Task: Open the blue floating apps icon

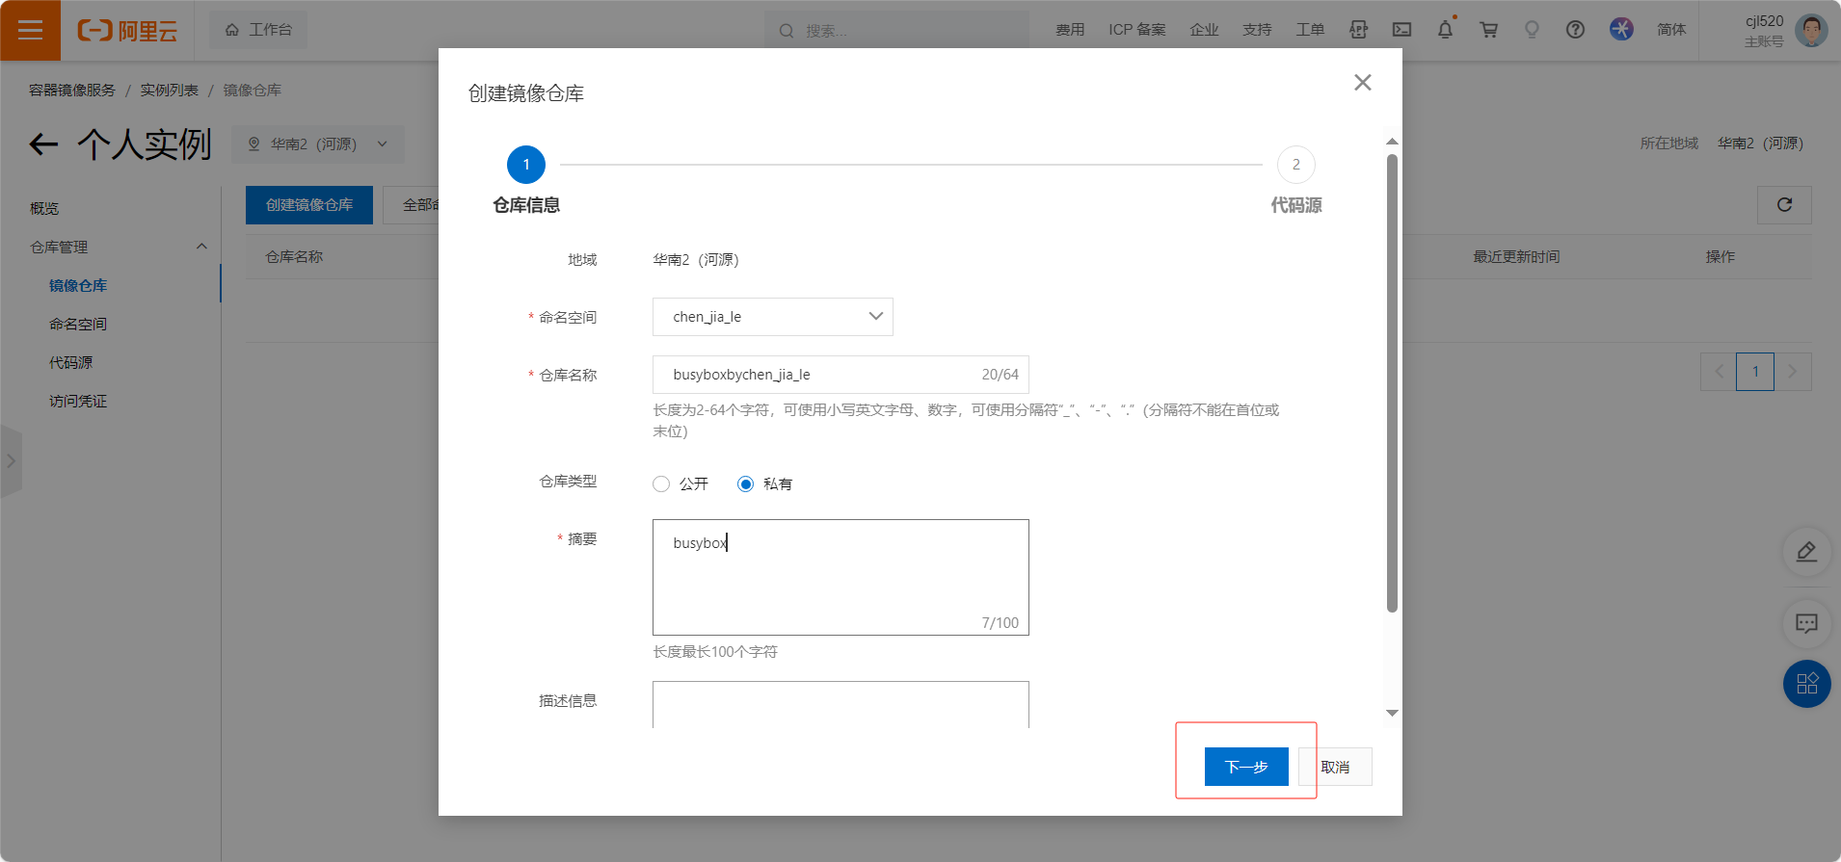Action: (1806, 684)
